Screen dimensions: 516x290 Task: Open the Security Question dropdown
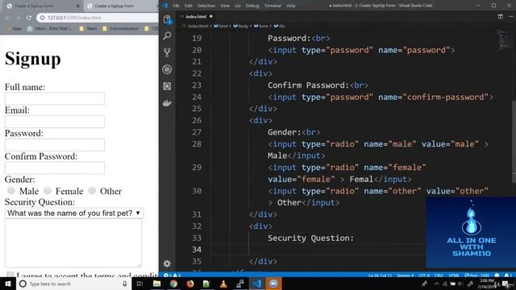[74, 213]
